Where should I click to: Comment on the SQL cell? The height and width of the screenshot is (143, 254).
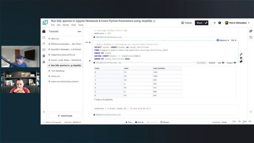241,62
